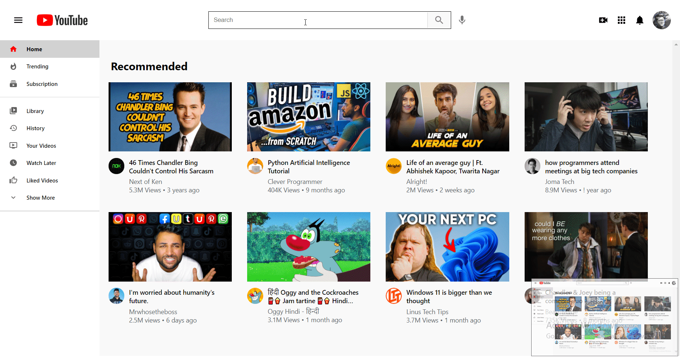Click the Liked Videos thumbs-up icon
680x358 pixels.
pos(14,180)
